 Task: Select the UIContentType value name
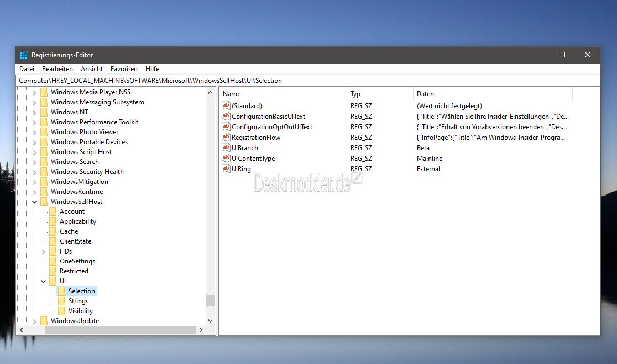253,159
